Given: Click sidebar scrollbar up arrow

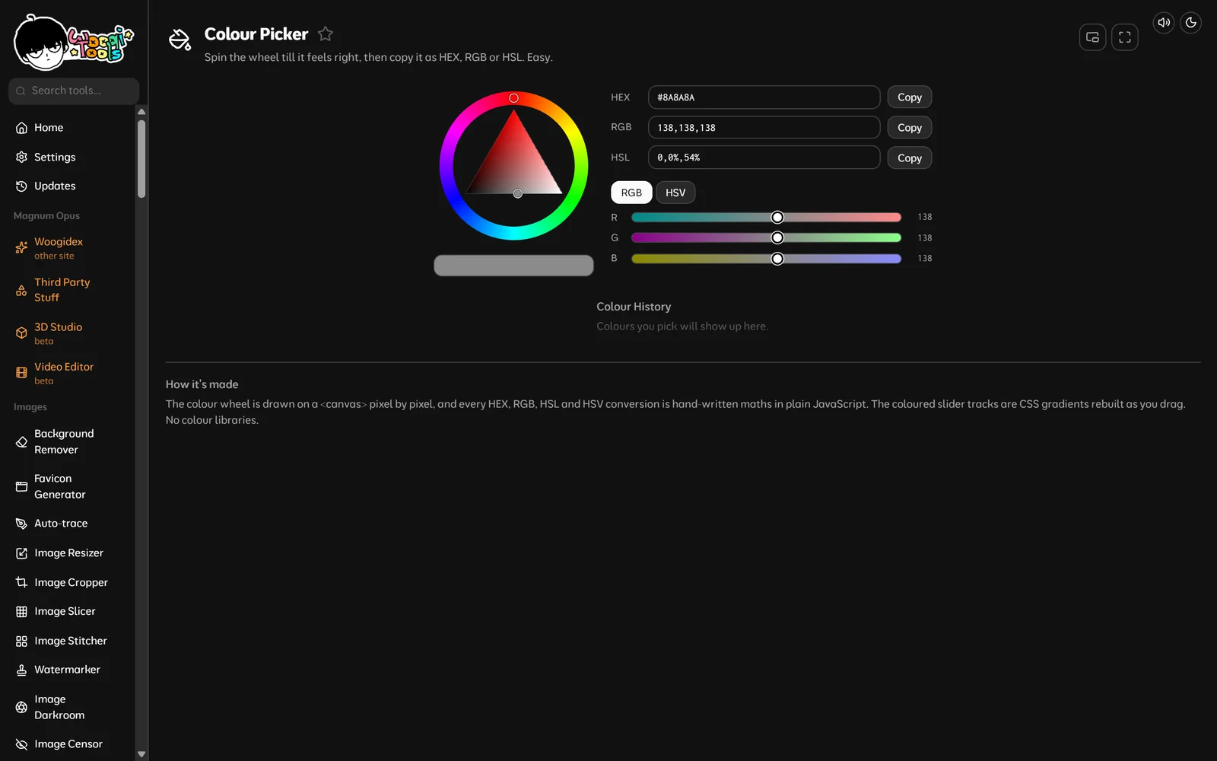Looking at the screenshot, I should pos(141,112).
